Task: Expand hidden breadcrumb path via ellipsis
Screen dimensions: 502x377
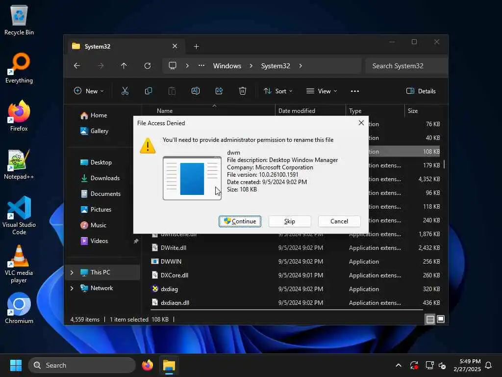Action: 201,65
